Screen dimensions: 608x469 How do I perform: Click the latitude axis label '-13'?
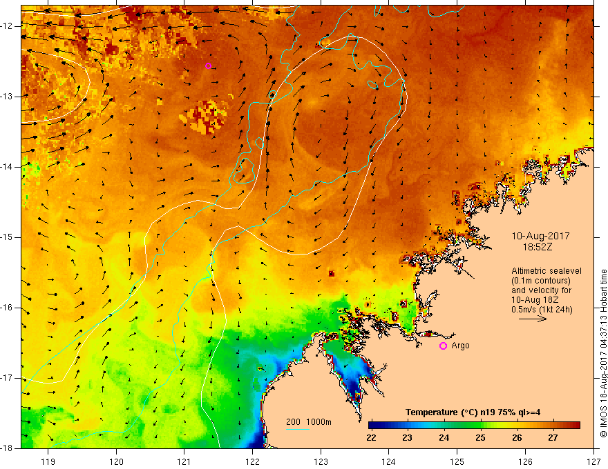[7, 97]
